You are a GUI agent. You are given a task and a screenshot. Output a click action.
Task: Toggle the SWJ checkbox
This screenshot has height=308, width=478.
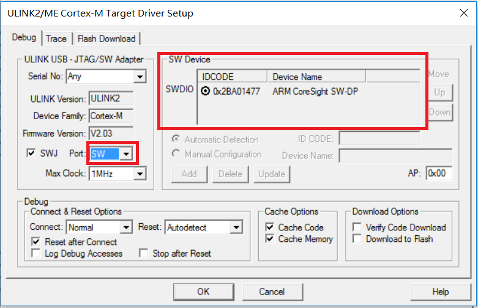(x=31, y=153)
